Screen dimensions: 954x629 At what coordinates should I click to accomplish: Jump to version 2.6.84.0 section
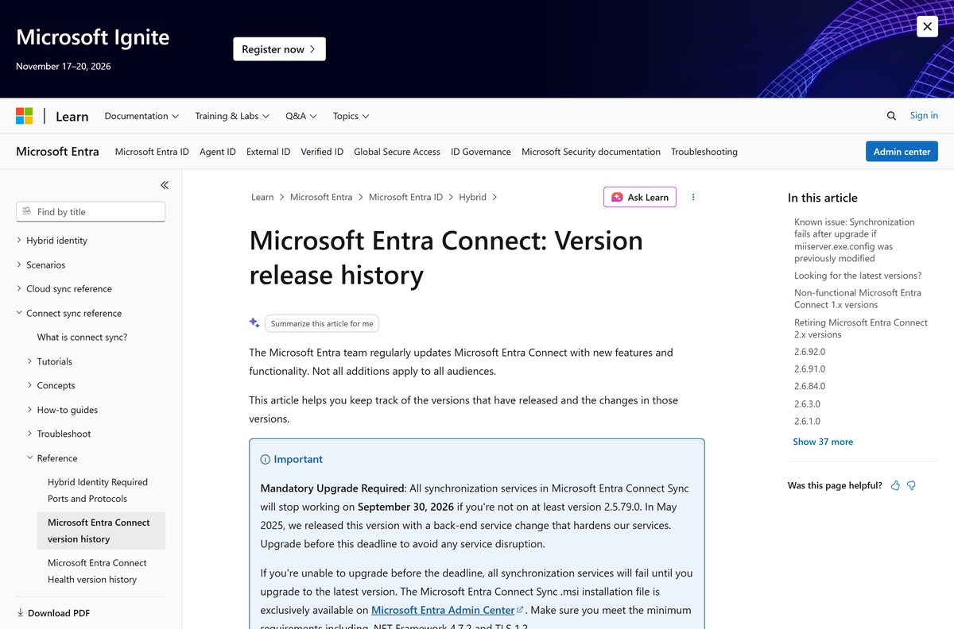(809, 386)
